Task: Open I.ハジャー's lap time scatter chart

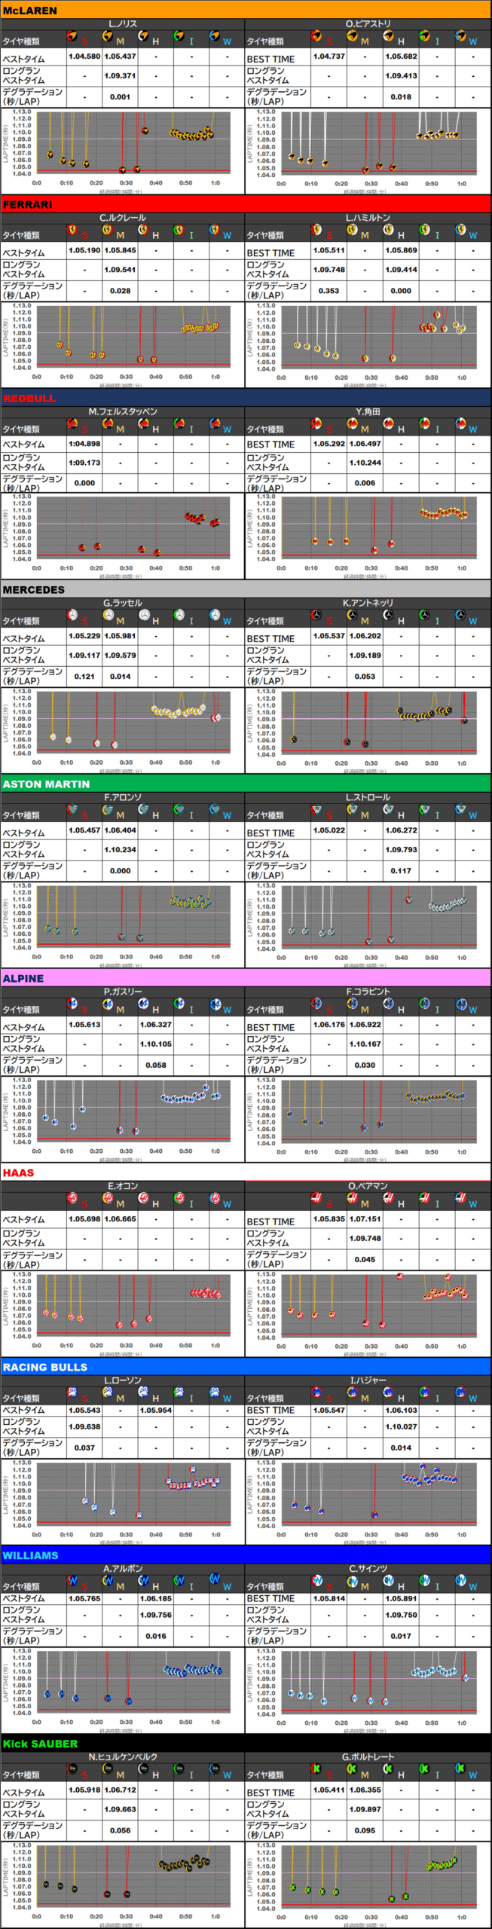Action: pos(368,1502)
